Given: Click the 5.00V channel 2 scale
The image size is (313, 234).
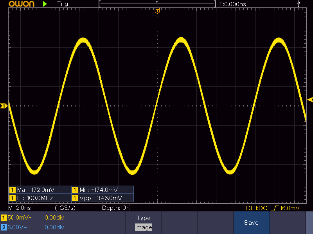Looking at the screenshot, I should tap(17, 227).
